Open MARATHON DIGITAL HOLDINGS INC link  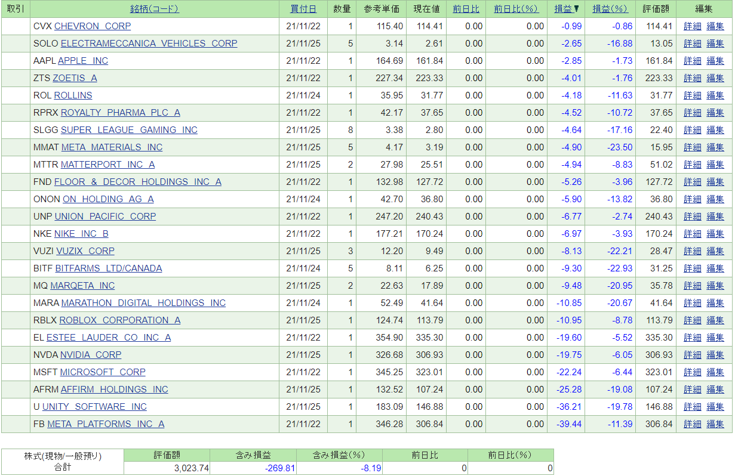[x=144, y=303]
